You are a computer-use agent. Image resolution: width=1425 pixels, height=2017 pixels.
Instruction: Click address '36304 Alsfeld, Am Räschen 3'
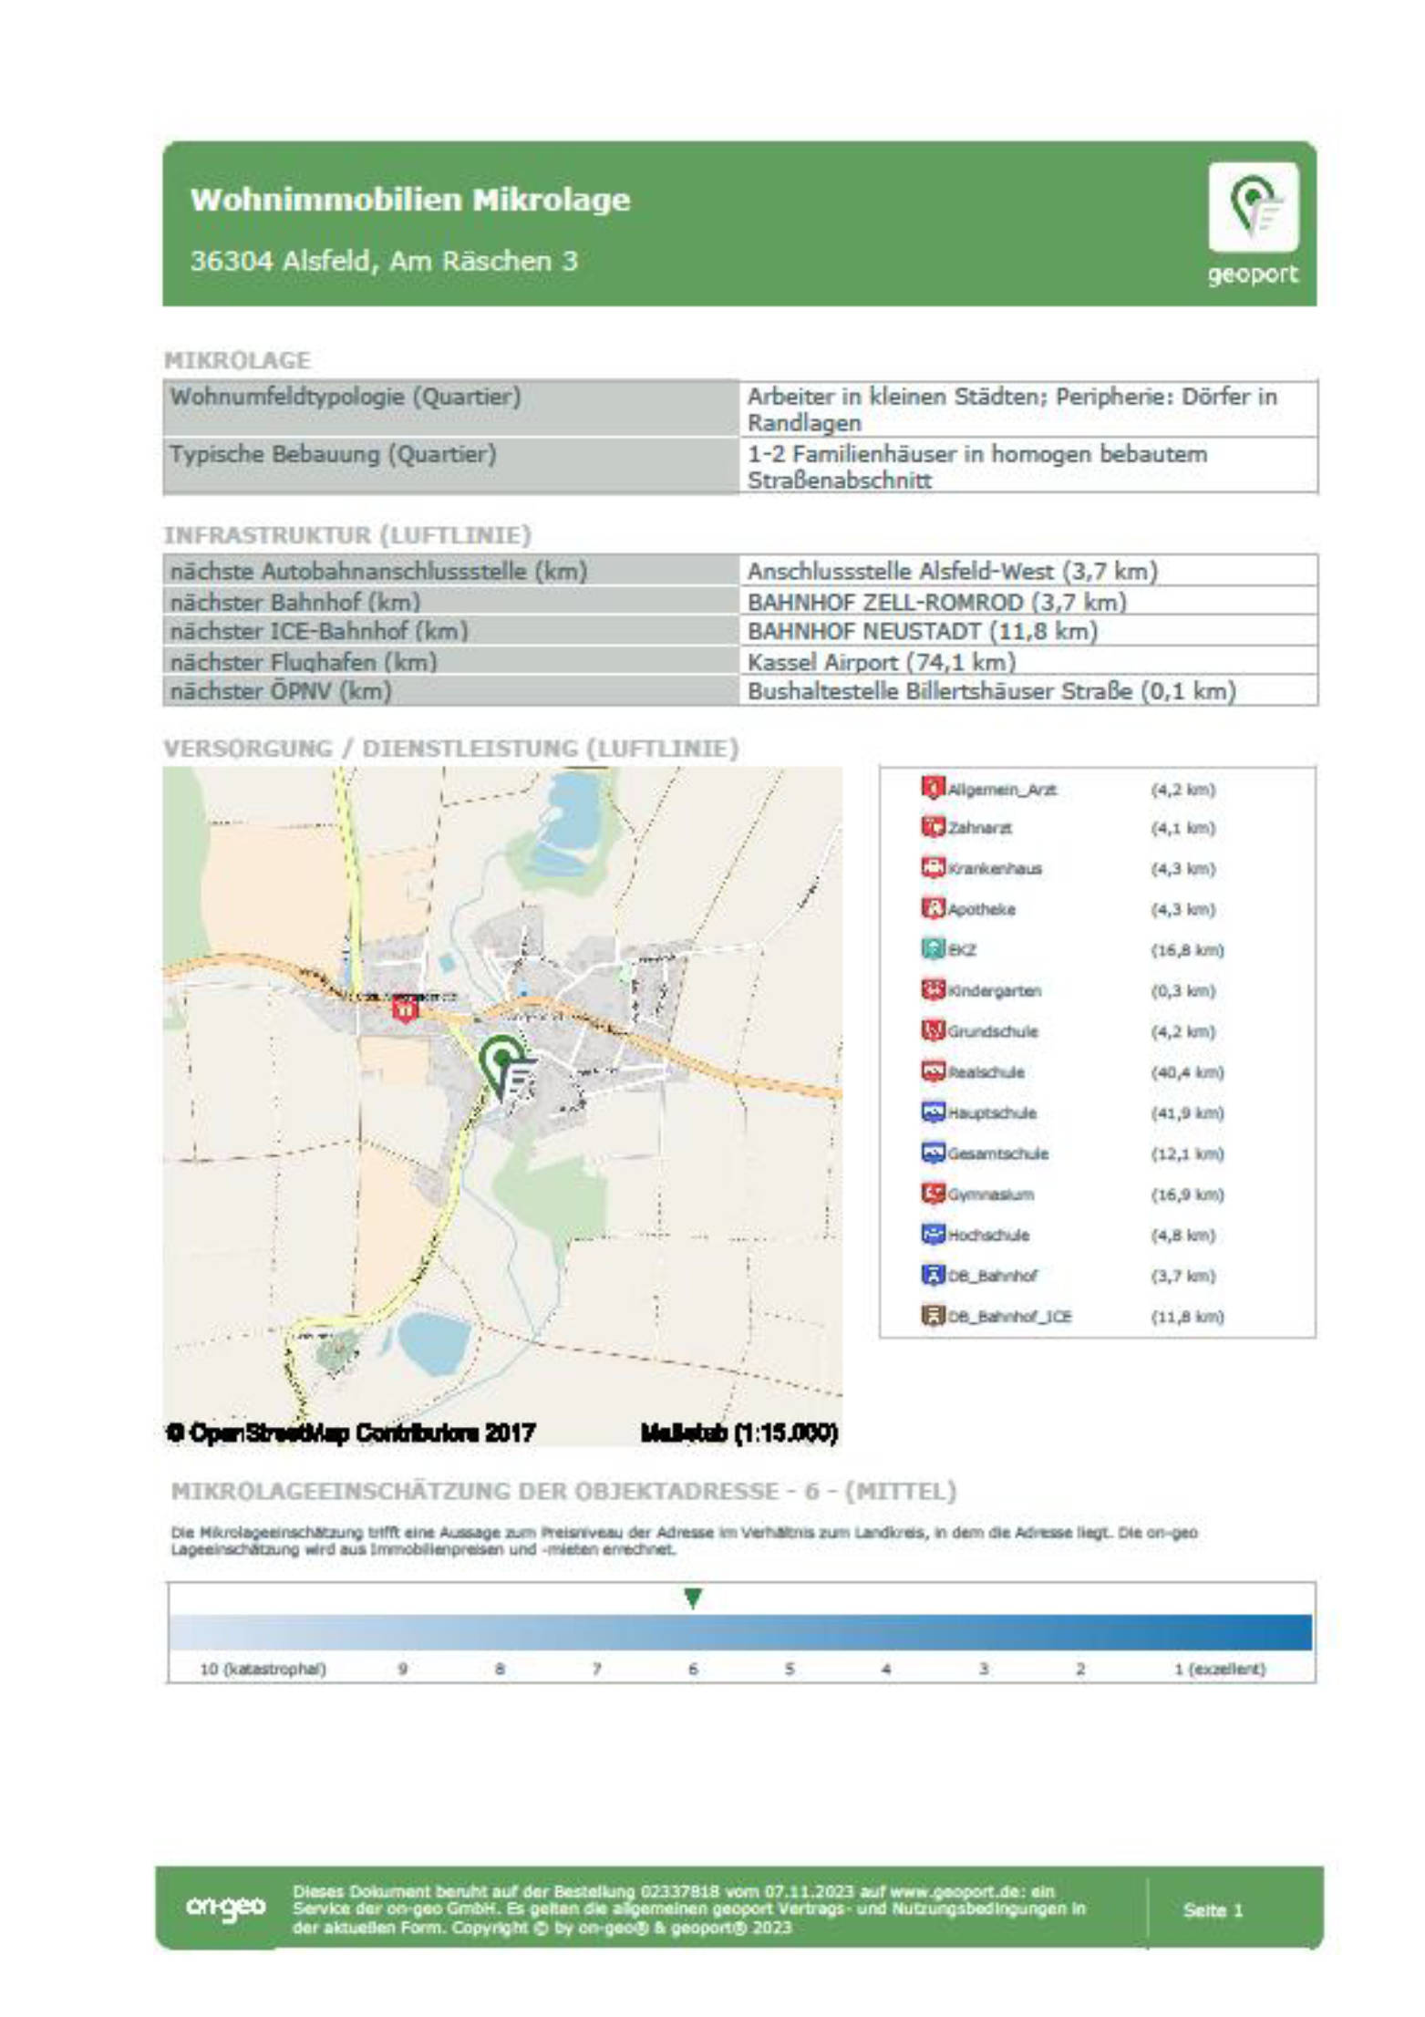point(384,262)
